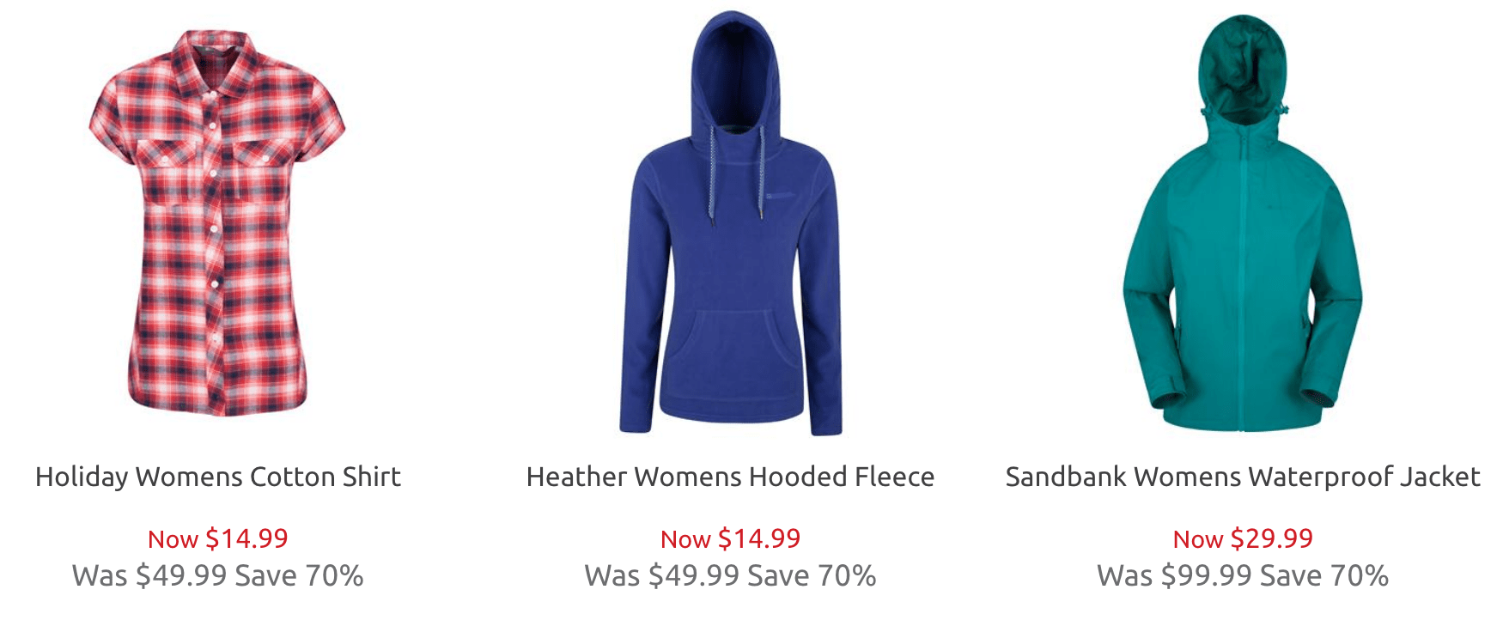Click Was $99.99 Save 70% under the jacket
This screenshot has height=620, width=1503.
point(1243,575)
